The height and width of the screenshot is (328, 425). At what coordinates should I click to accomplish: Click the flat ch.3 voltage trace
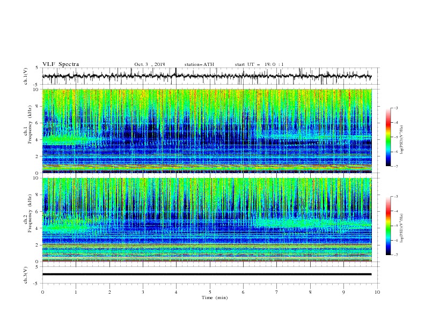tap(207, 274)
